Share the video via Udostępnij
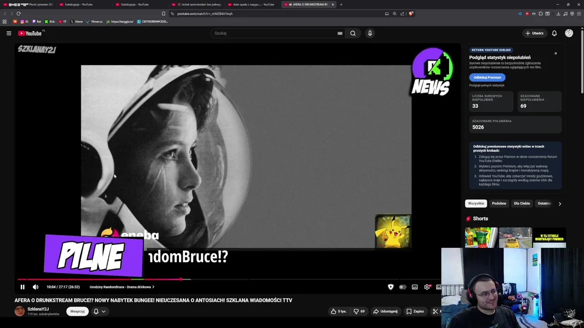This screenshot has height=328, width=584. tap(386, 311)
